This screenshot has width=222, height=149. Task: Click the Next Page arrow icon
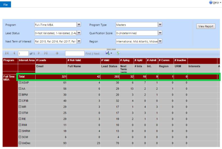39,53
